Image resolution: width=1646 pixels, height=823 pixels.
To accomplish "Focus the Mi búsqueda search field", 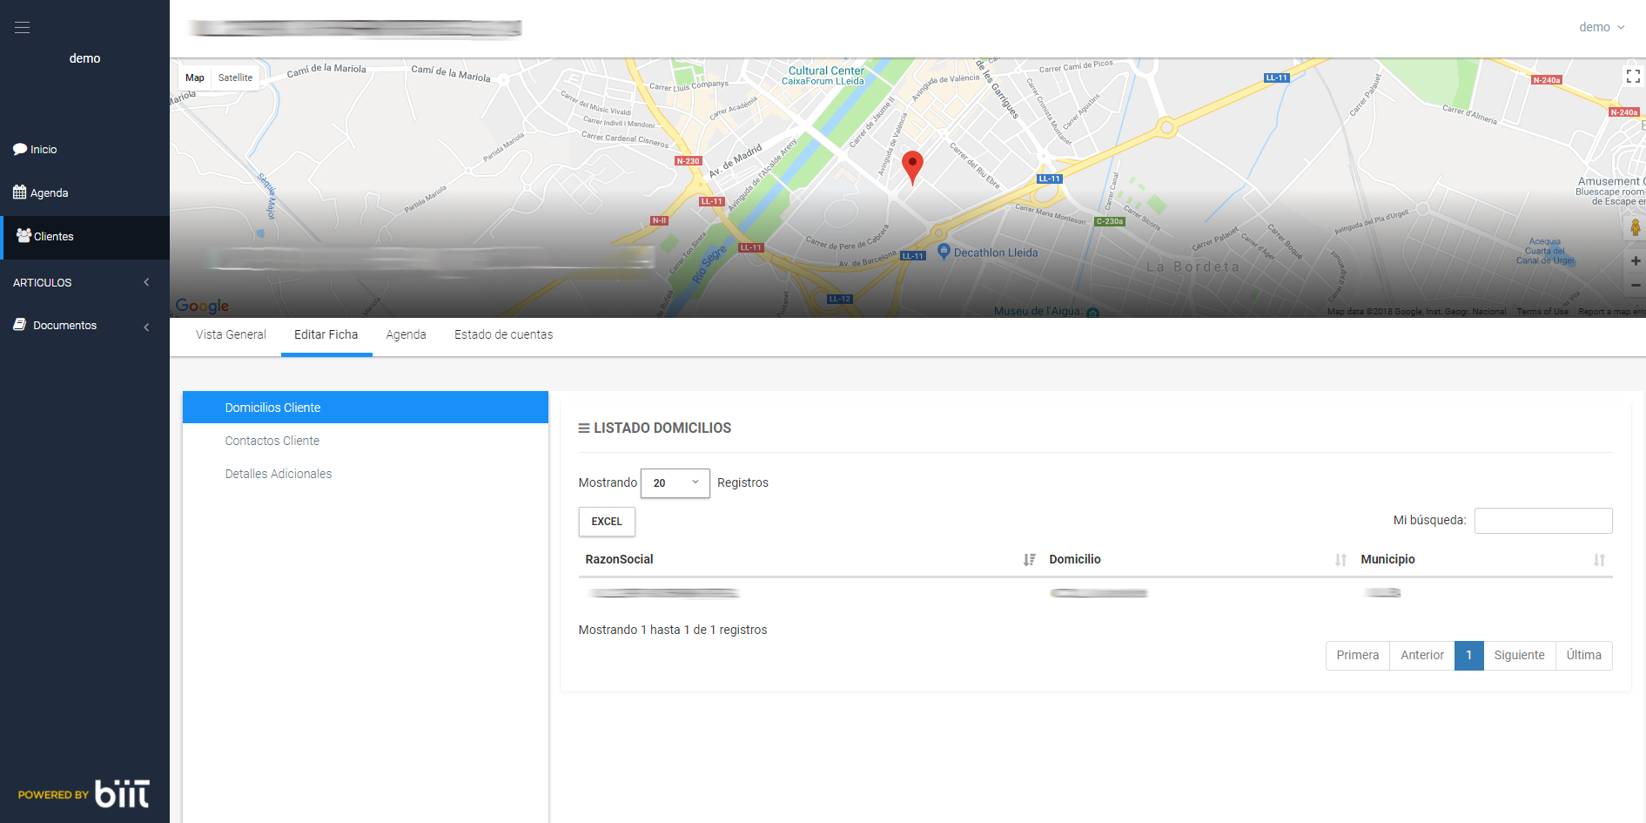I will click(1543, 521).
